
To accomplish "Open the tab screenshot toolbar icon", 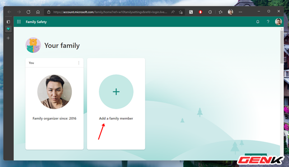I will click(x=191, y=12).
